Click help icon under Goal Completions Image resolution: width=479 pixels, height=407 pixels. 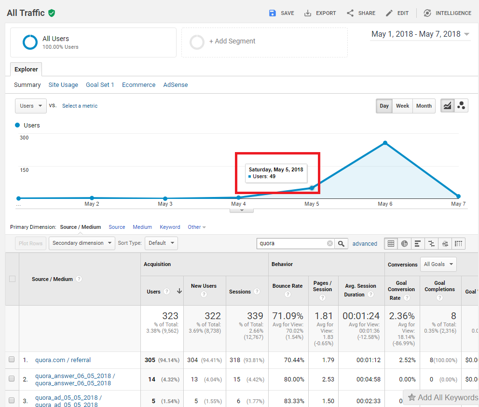(x=439, y=297)
